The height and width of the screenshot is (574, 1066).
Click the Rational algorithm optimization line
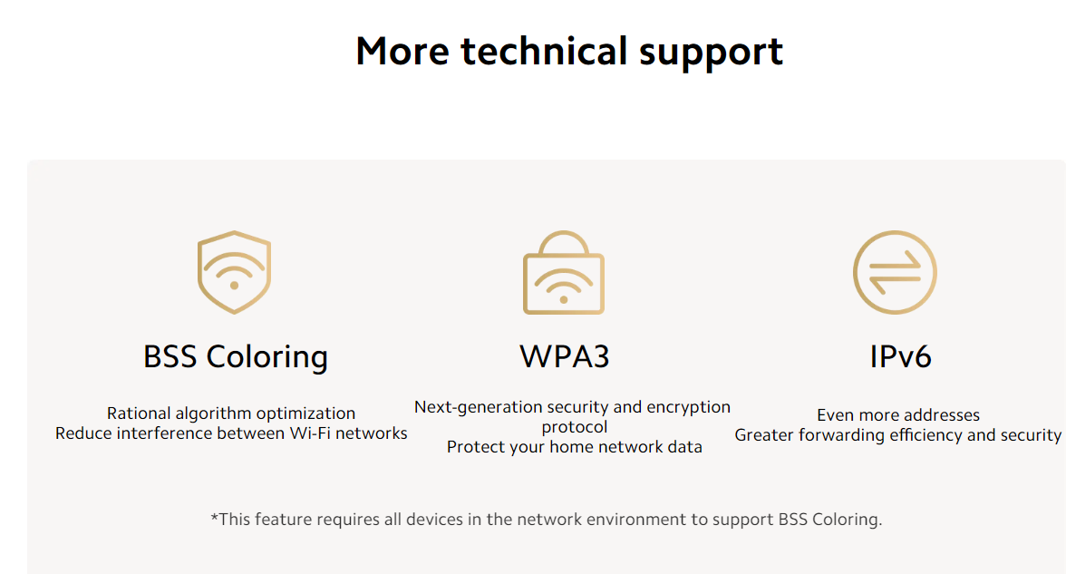231,413
